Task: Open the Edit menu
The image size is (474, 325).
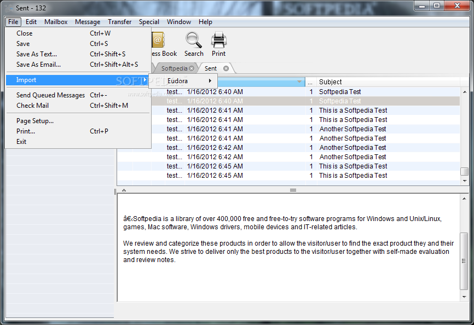Action: [31, 22]
